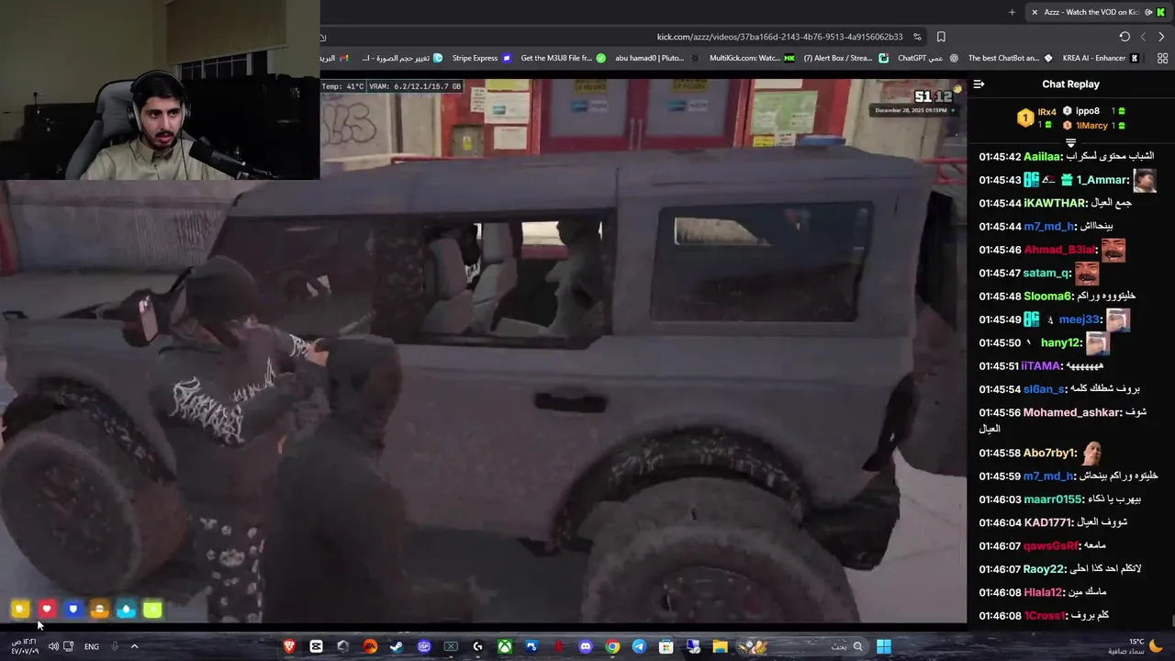Click username KAD1771 in chat
1175x661 pixels.
coord(1048,522)
